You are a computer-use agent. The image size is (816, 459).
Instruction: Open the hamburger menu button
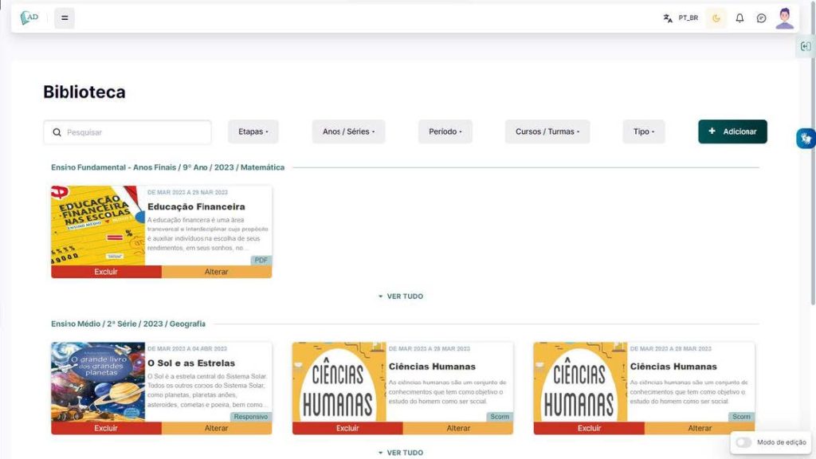point(65,18)
